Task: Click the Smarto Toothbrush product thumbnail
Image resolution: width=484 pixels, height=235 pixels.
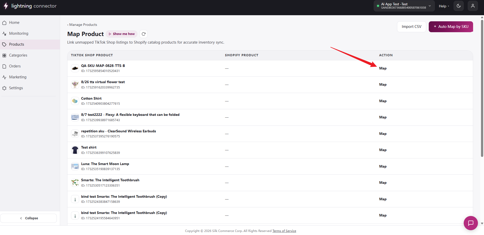Action: coord(75,183)
